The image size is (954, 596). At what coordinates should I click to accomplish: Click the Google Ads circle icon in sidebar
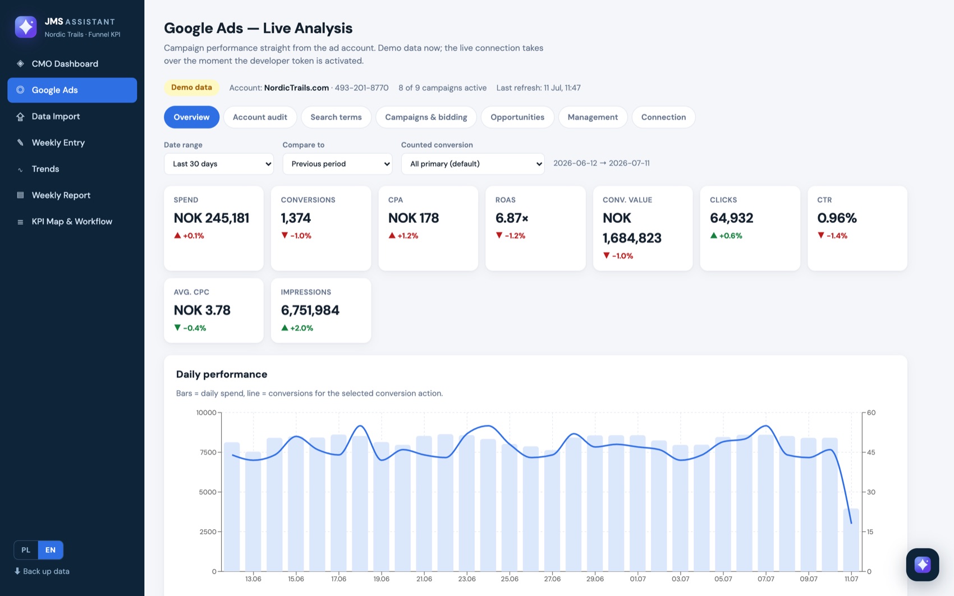coord(20,90)
